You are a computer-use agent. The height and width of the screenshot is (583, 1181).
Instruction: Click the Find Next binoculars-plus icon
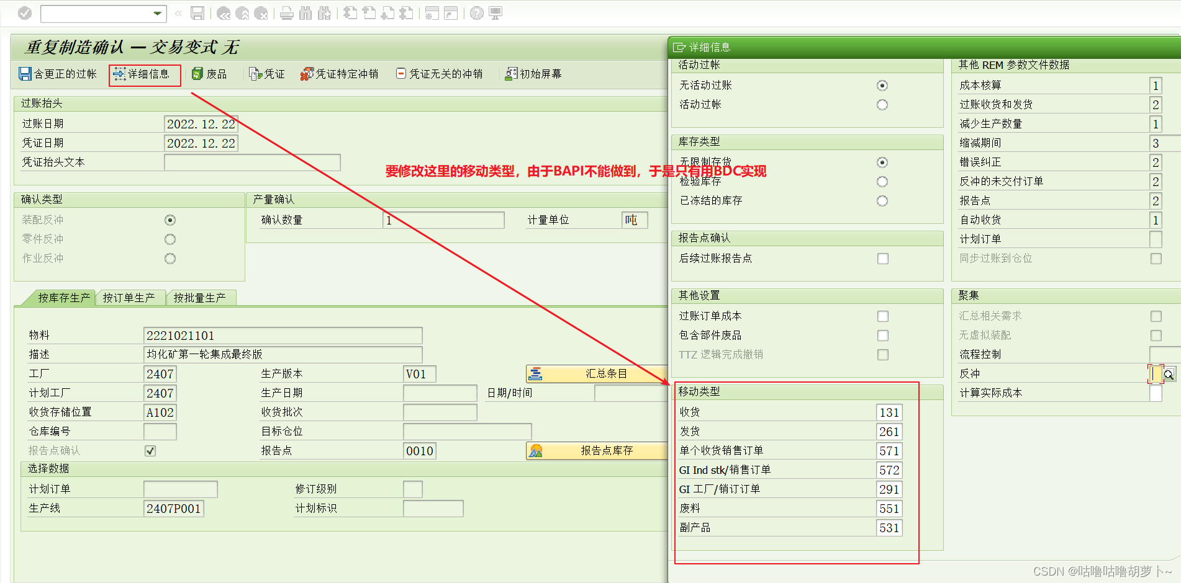(x=324, y=13)
